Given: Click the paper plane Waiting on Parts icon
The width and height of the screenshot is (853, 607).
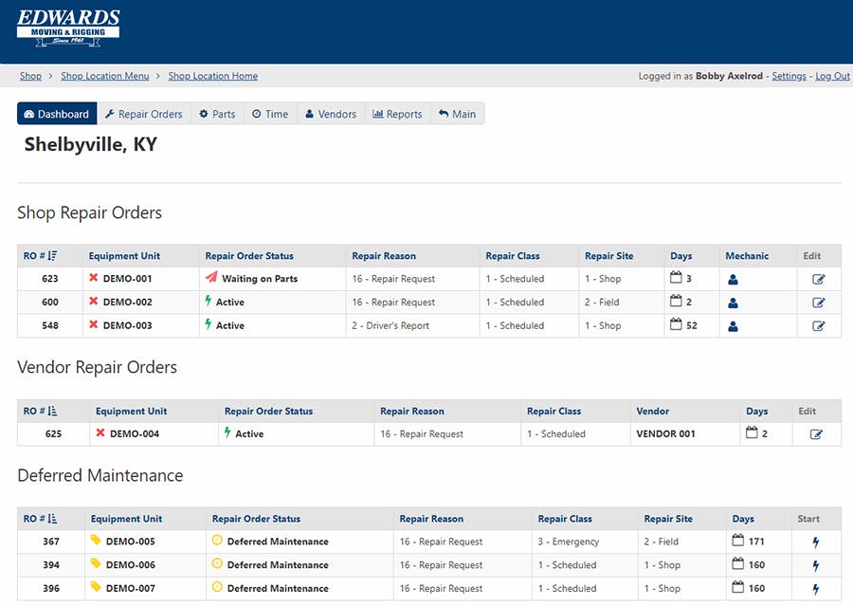Looking at the screenshot, I should (211, 277).
